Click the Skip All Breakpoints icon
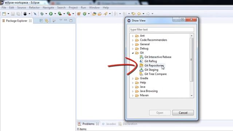 click(x=35, y=14)
